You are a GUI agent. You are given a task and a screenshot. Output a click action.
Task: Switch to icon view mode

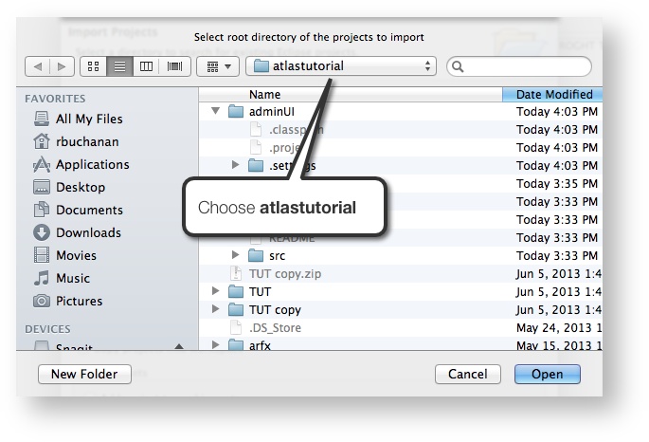pyautogui.click(x=94, y=66)
